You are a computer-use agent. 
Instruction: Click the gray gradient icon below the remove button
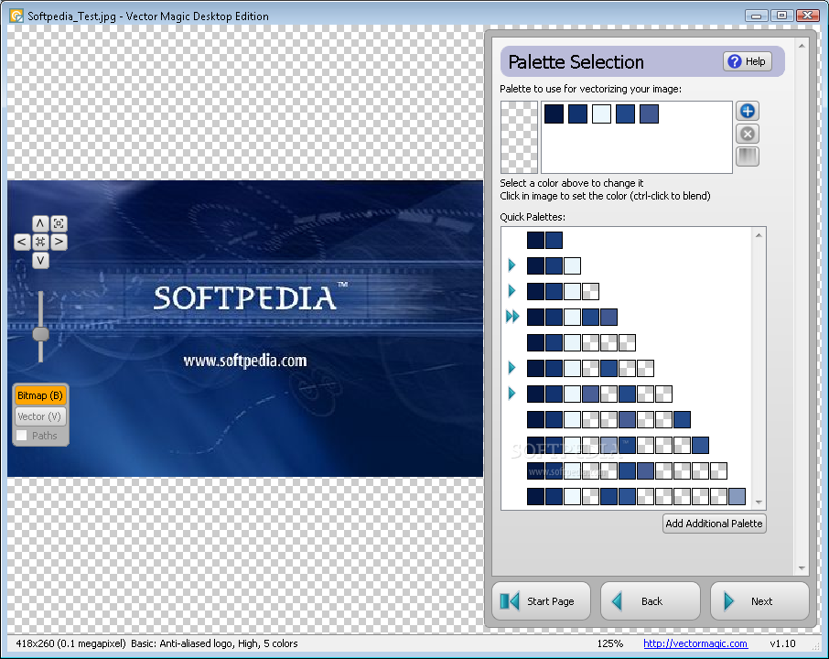click(x=747, y=157)
